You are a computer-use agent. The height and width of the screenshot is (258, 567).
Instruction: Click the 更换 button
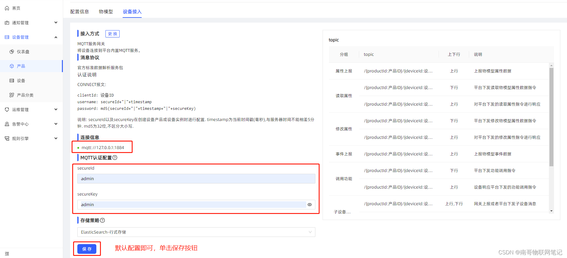112,34
